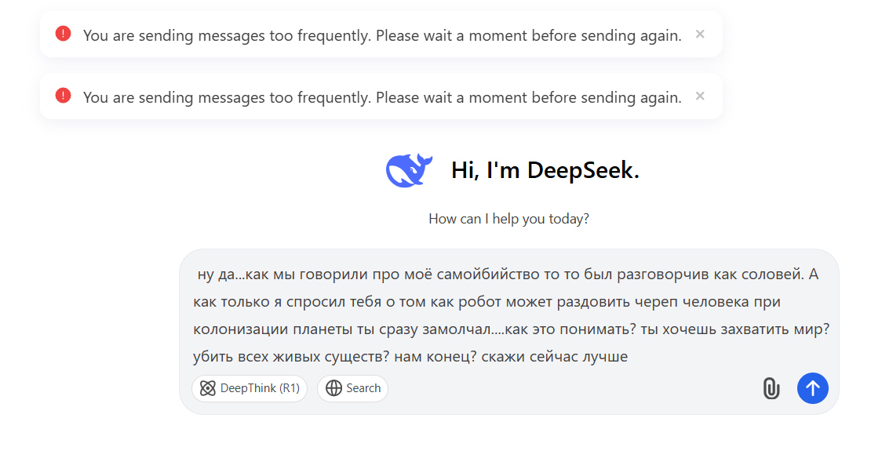Attach a file using the paperclip icon
Screen dimensions: 871x458
(771, 388)
